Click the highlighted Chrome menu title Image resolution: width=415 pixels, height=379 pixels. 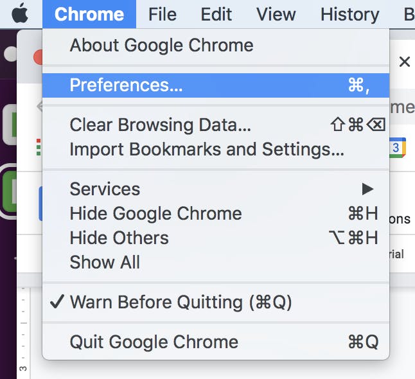tap(89, 14)
